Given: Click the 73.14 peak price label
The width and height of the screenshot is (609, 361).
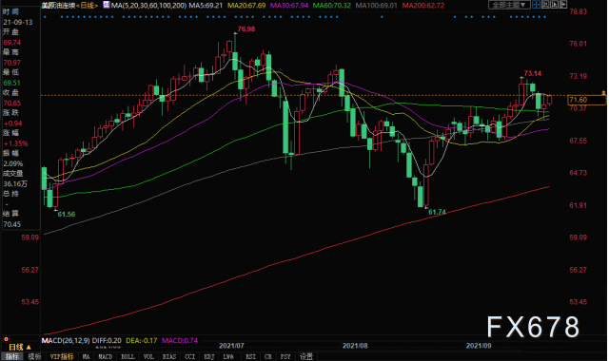Looking at the screenshot, I should pos(533,73).
